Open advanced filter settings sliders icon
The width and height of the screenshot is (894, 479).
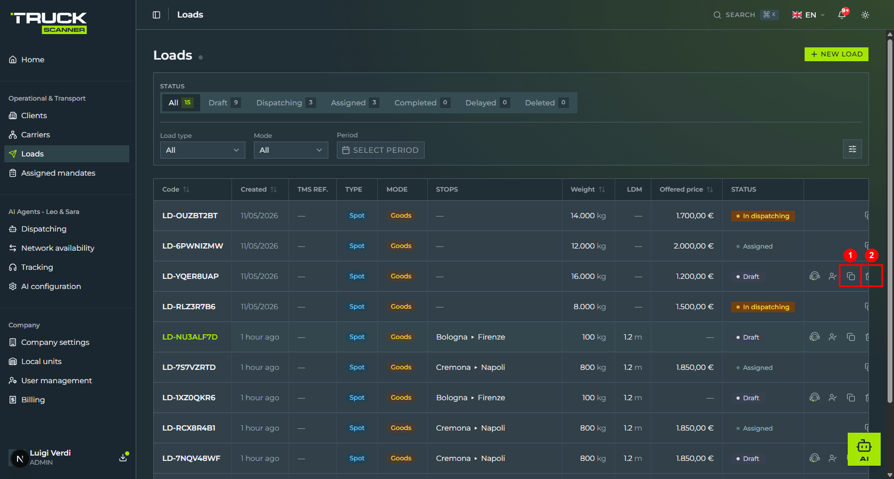click(852, 149)
